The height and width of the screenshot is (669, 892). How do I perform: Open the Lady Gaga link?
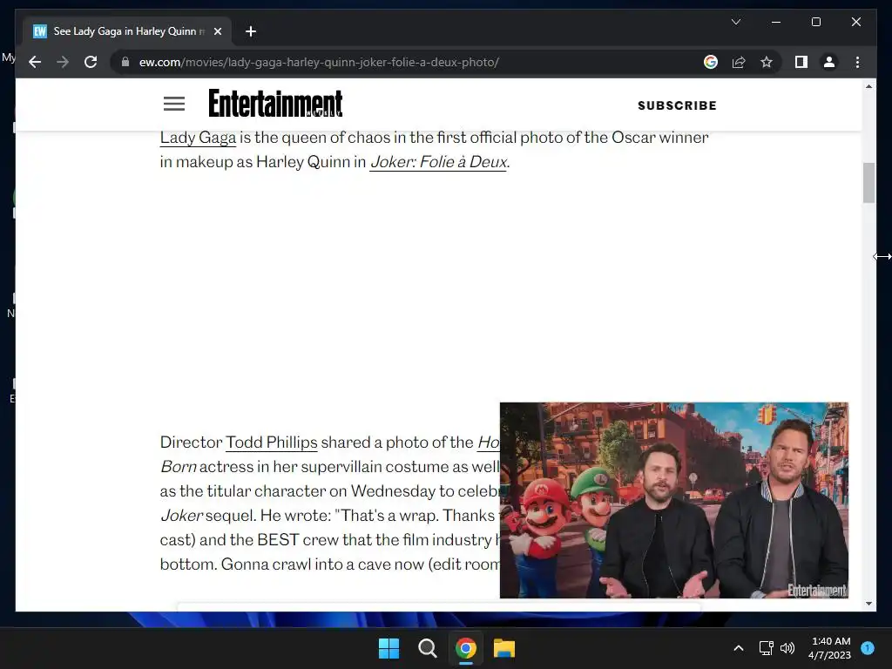pos(198,138)
